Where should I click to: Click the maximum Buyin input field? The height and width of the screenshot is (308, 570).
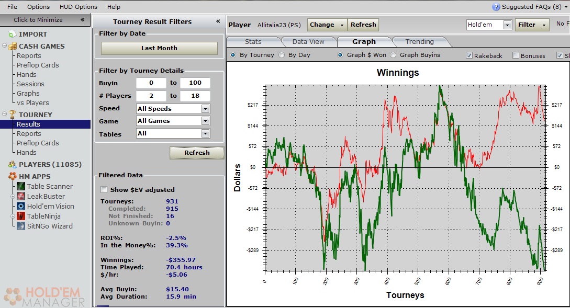pyautogui.click(x=195, y=83)
